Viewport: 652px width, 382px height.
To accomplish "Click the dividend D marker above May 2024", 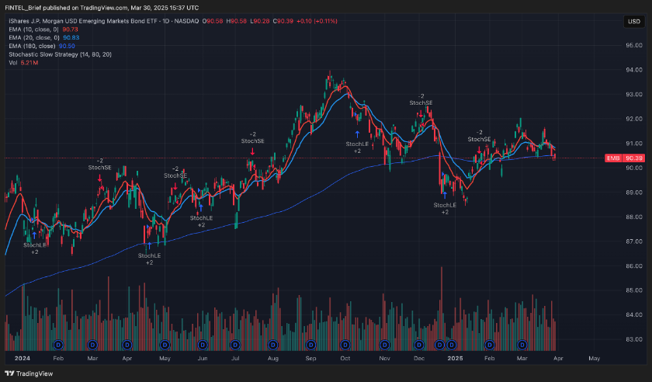I will 165,345.
